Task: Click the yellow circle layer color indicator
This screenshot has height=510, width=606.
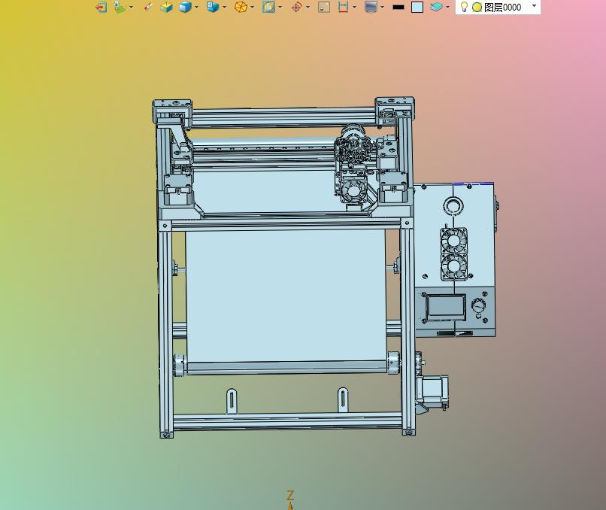Action: (x=477, y=8)
